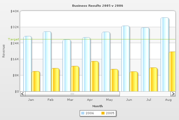Click the Feb 2006 blue bar
Image resolution: width=179 pixels, height=120 pixels.
(47, 61)
